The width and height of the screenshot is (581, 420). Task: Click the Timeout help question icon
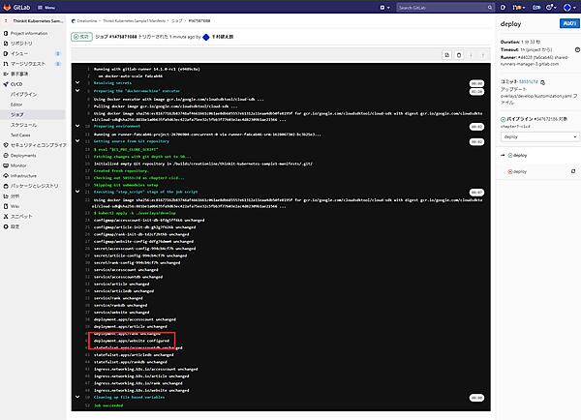[577, 49]
